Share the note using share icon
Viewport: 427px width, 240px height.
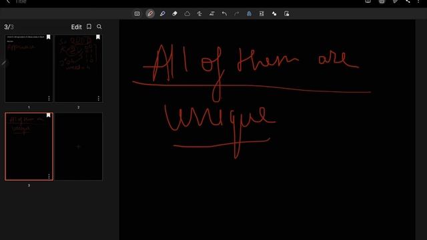tap(408, 1)
